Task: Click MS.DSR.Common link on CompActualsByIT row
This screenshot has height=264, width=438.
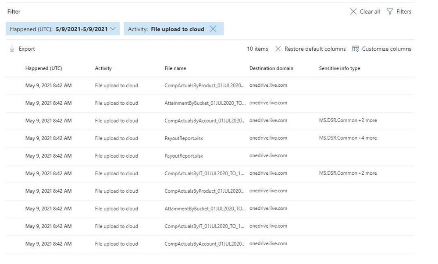Action: [348, 173]
